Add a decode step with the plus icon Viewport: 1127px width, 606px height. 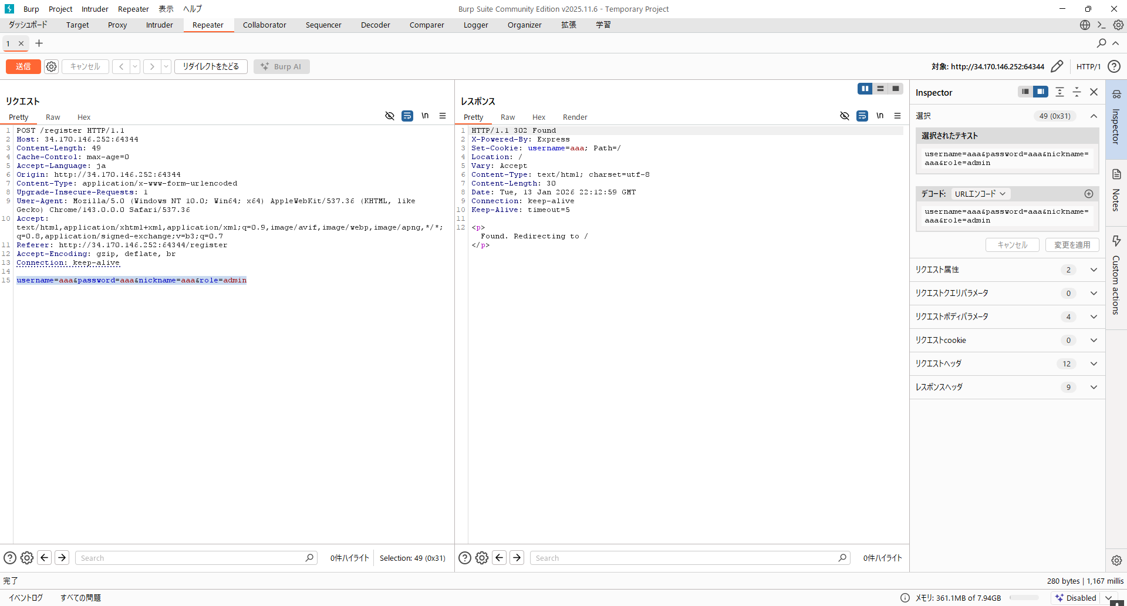[1089, 194]
